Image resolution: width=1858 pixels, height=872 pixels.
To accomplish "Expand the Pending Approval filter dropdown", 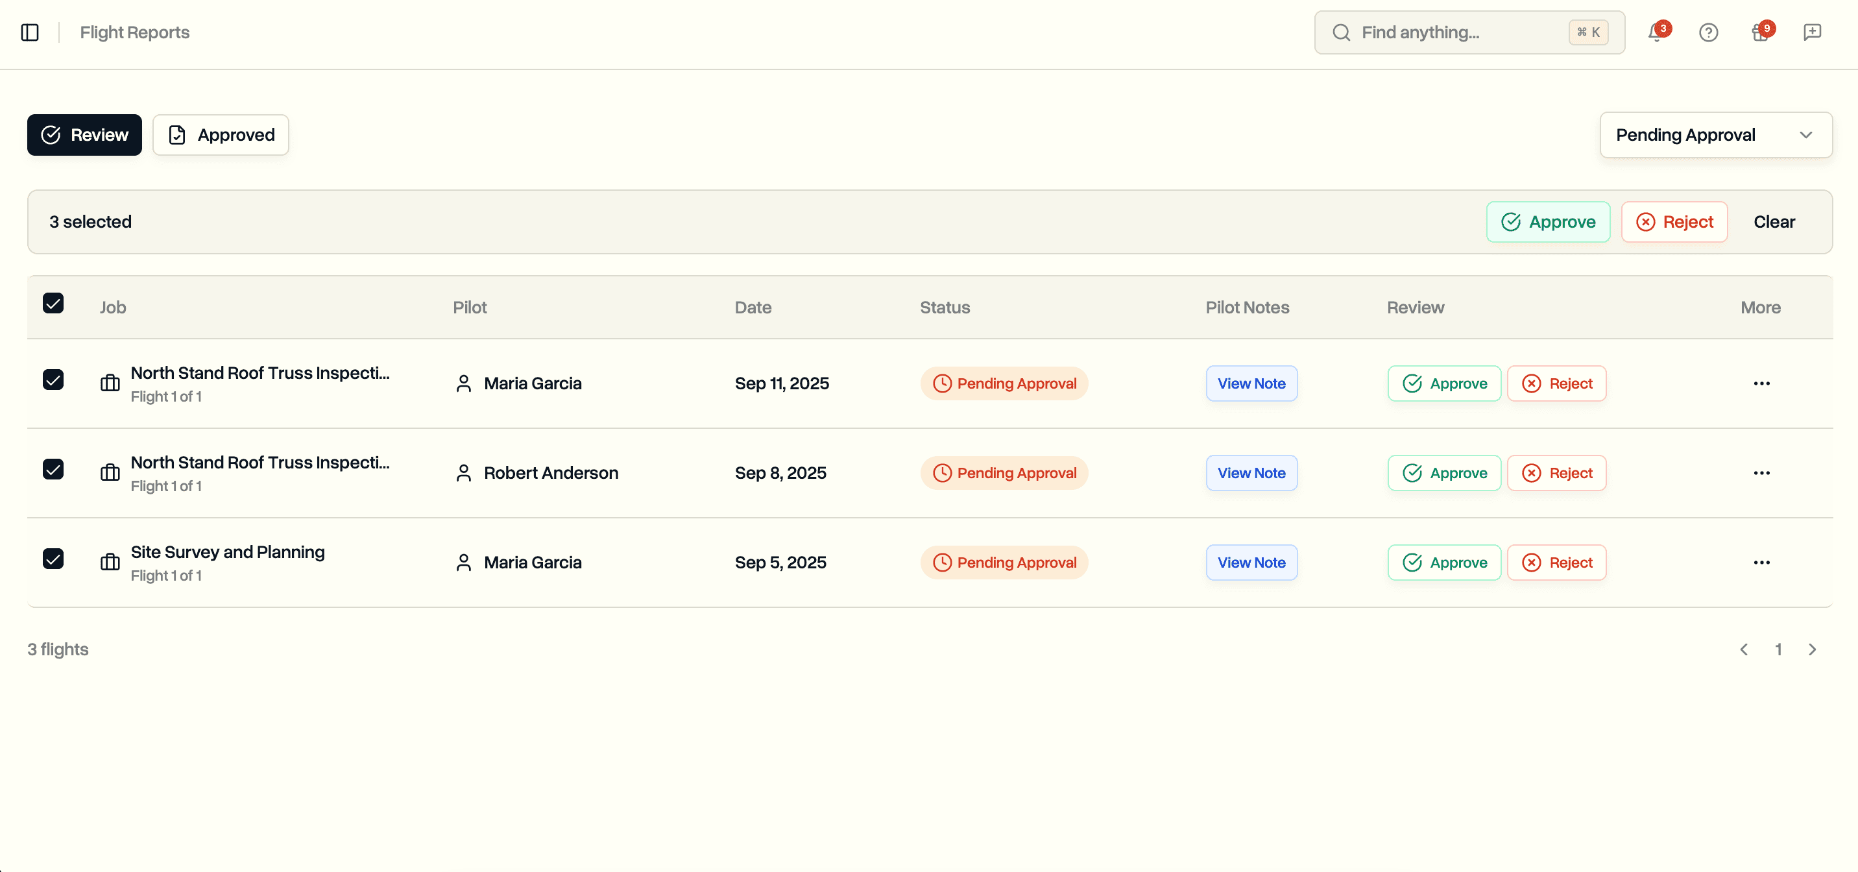I will tap(1715, 135).
